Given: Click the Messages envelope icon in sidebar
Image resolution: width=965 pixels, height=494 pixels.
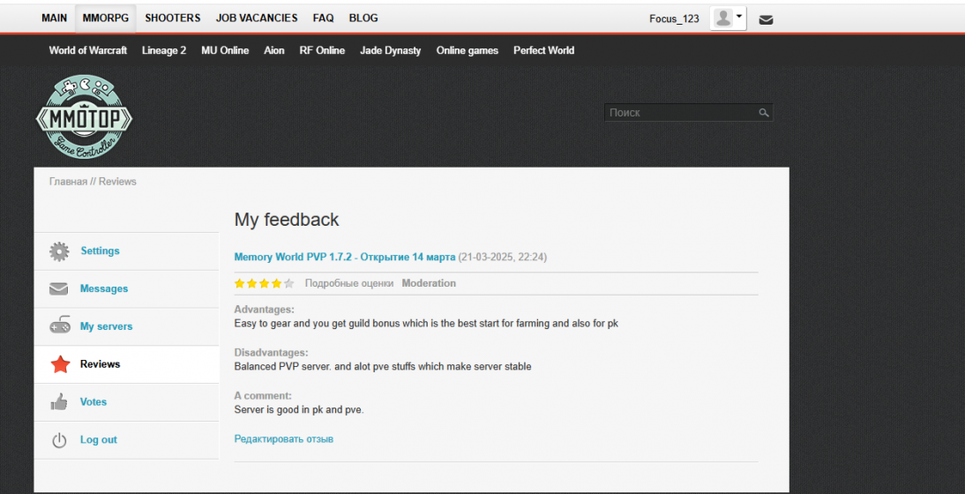Looking at the screenshot, I should coord(58,289).
